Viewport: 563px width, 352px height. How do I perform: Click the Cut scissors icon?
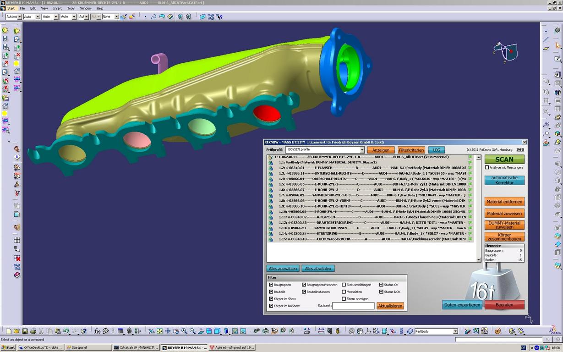pos(41,331)
